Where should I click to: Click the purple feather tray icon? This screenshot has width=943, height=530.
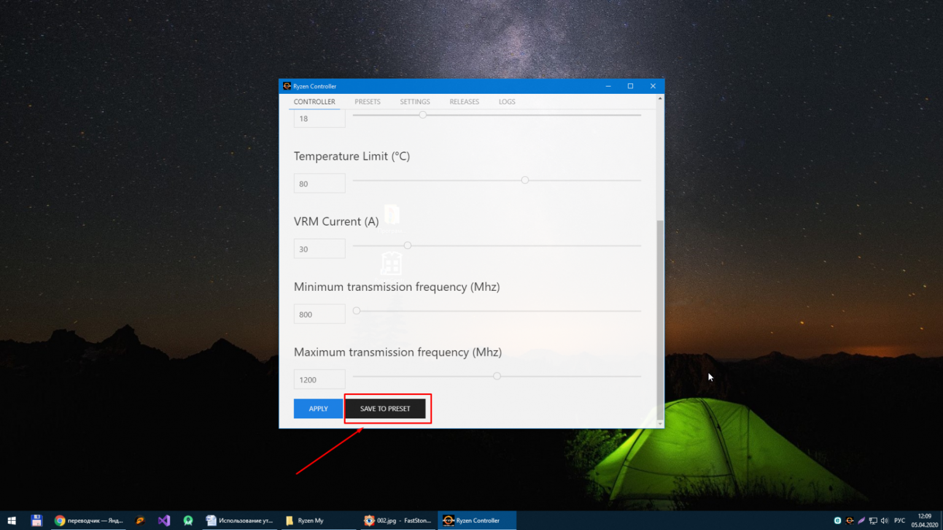[861, 520]
